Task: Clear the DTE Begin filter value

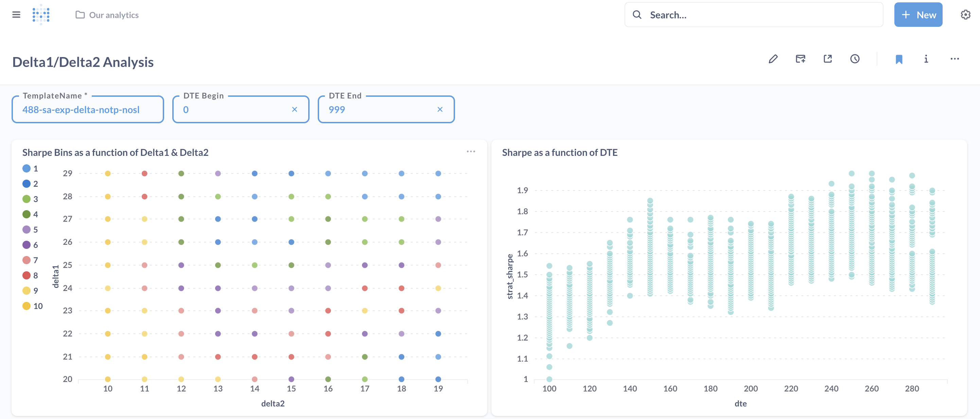Action: click(x=294, y=109)
